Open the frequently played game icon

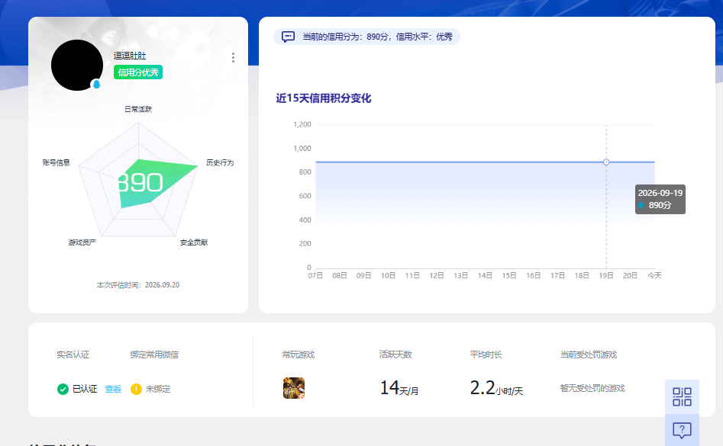(x=294, y=388)
